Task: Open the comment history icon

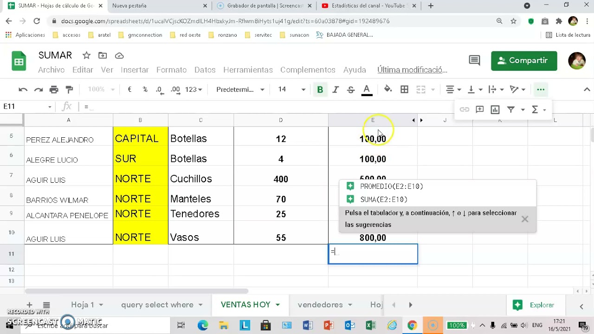Action: pyautogui.click(x=474, y=60)
